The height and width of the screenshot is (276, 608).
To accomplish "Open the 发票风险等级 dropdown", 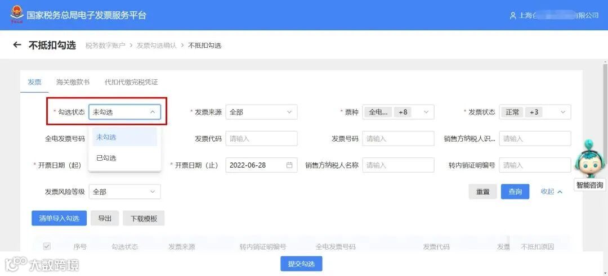I will (124, 192).
